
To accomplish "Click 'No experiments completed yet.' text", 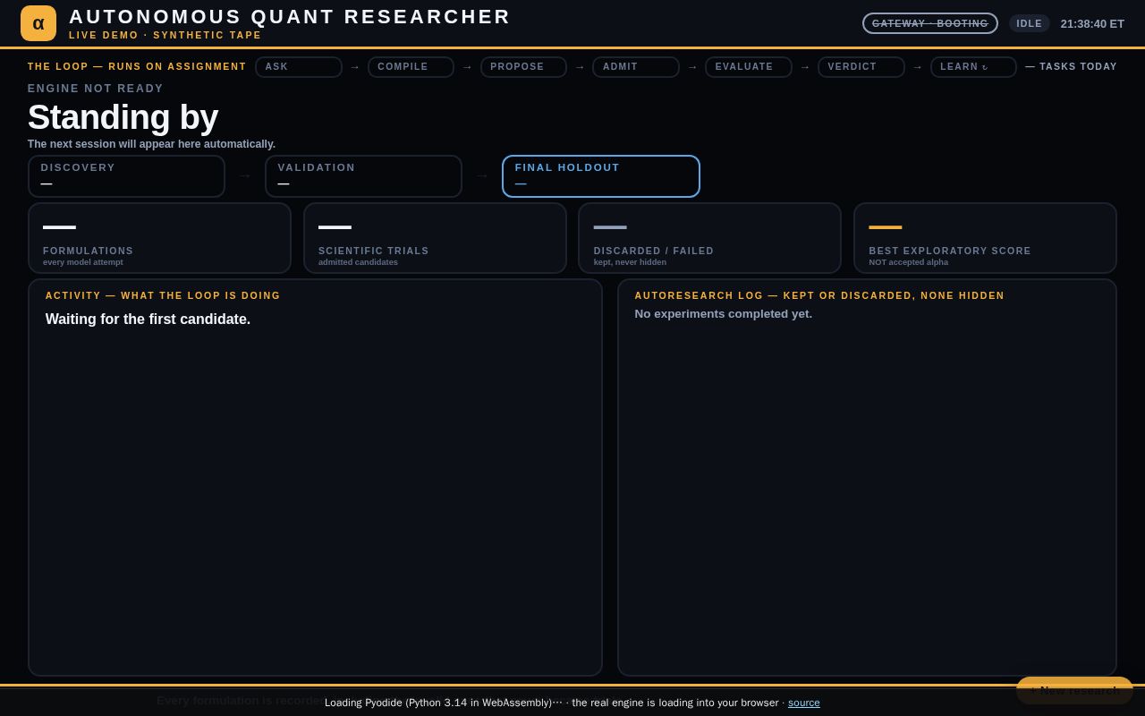I will pyautogui.click(x=724, y=314).
